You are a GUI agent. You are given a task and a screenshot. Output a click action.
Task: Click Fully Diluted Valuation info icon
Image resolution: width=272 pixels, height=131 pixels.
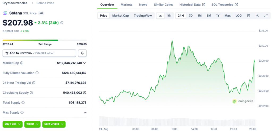(x=37, y=73)
